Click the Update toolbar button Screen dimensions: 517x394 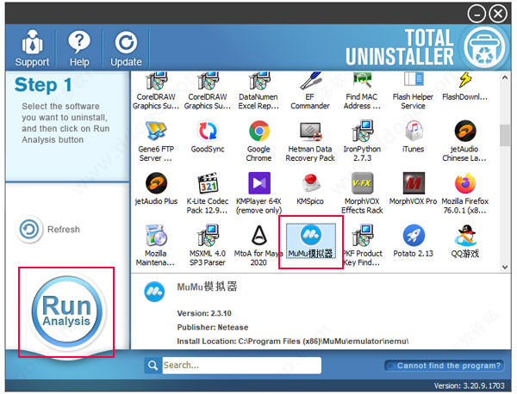coord(126,48)
